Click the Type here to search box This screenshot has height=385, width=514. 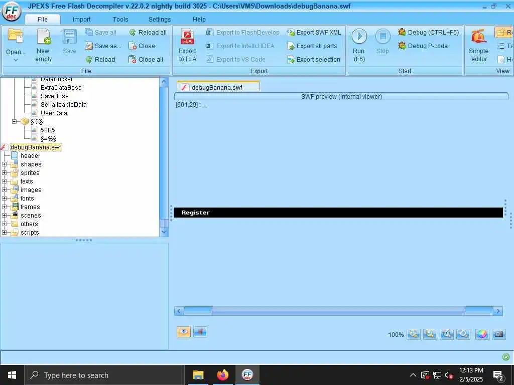(x=104, y=375)
